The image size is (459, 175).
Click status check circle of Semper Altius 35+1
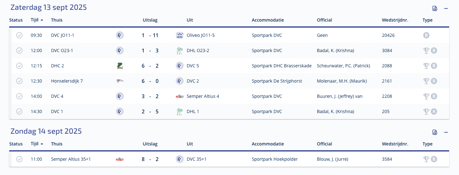coord(19,159)
